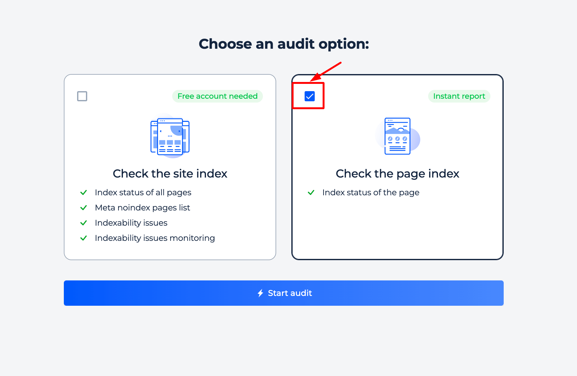Screen dimensions: 577x376
Task: Click green checkmark beside 'Indexability issues monitoring'
Action: click(x=83, y=238)
